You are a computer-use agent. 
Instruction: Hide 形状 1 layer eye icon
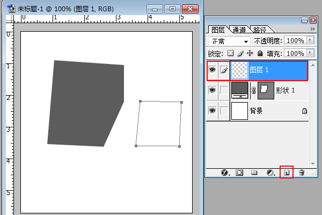pos(212,90)
